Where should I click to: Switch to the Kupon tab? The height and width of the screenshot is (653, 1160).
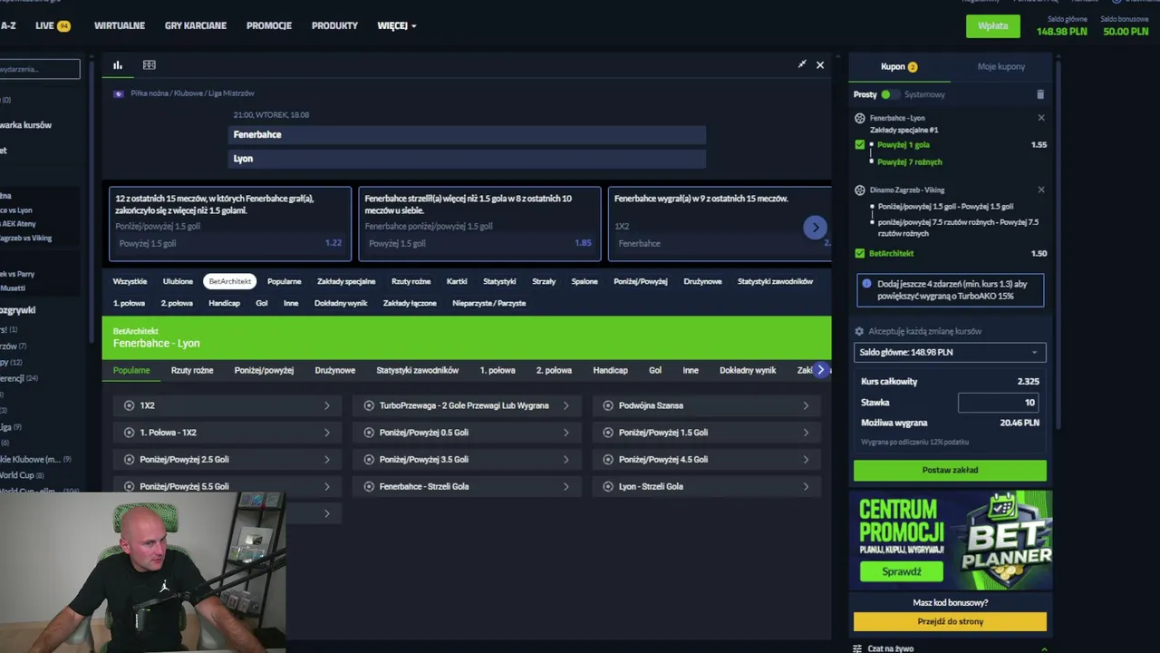pyautogui.click(x=899, y=66)
